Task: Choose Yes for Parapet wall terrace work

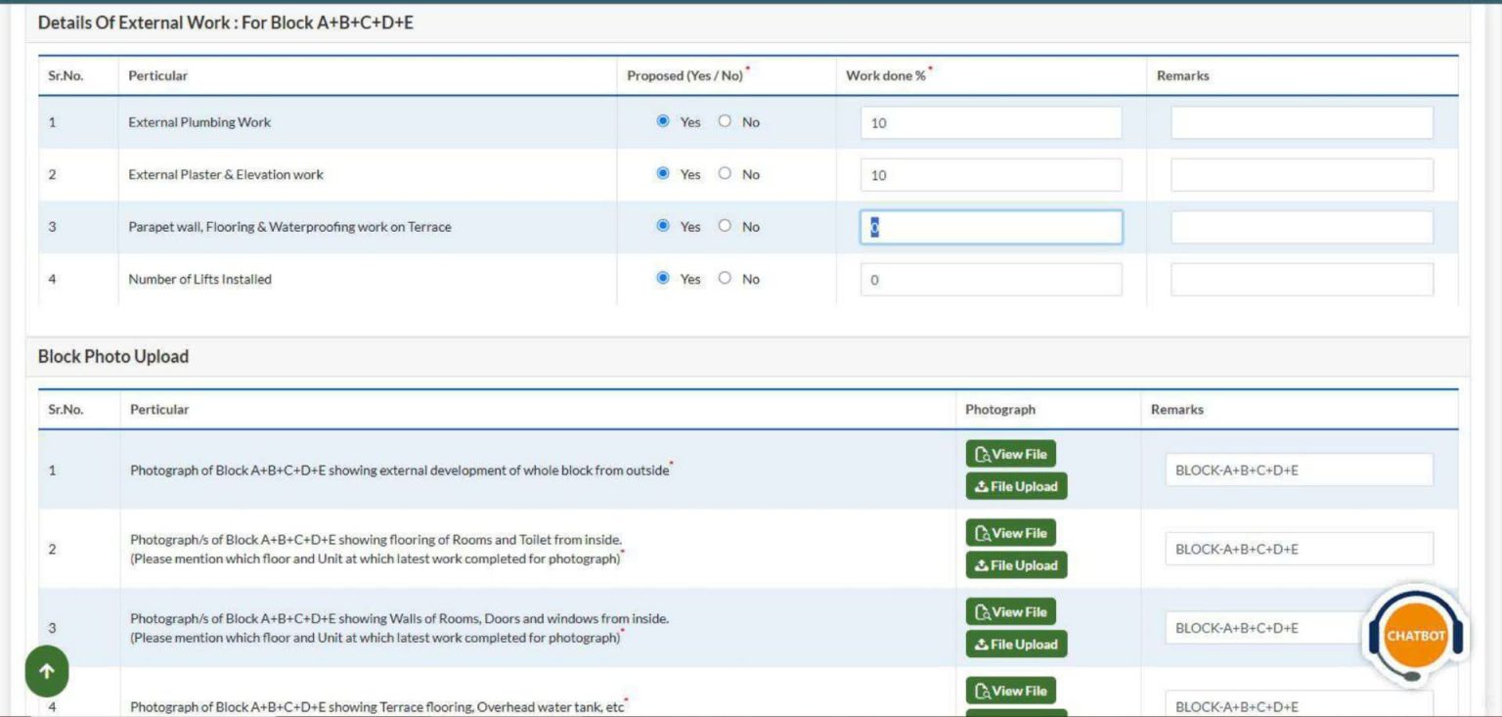Action: click(x=663, y=226)
